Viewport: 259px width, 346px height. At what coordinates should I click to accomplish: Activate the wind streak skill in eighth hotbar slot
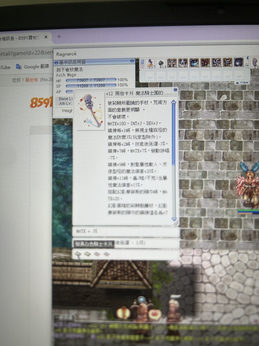point(227,62)
